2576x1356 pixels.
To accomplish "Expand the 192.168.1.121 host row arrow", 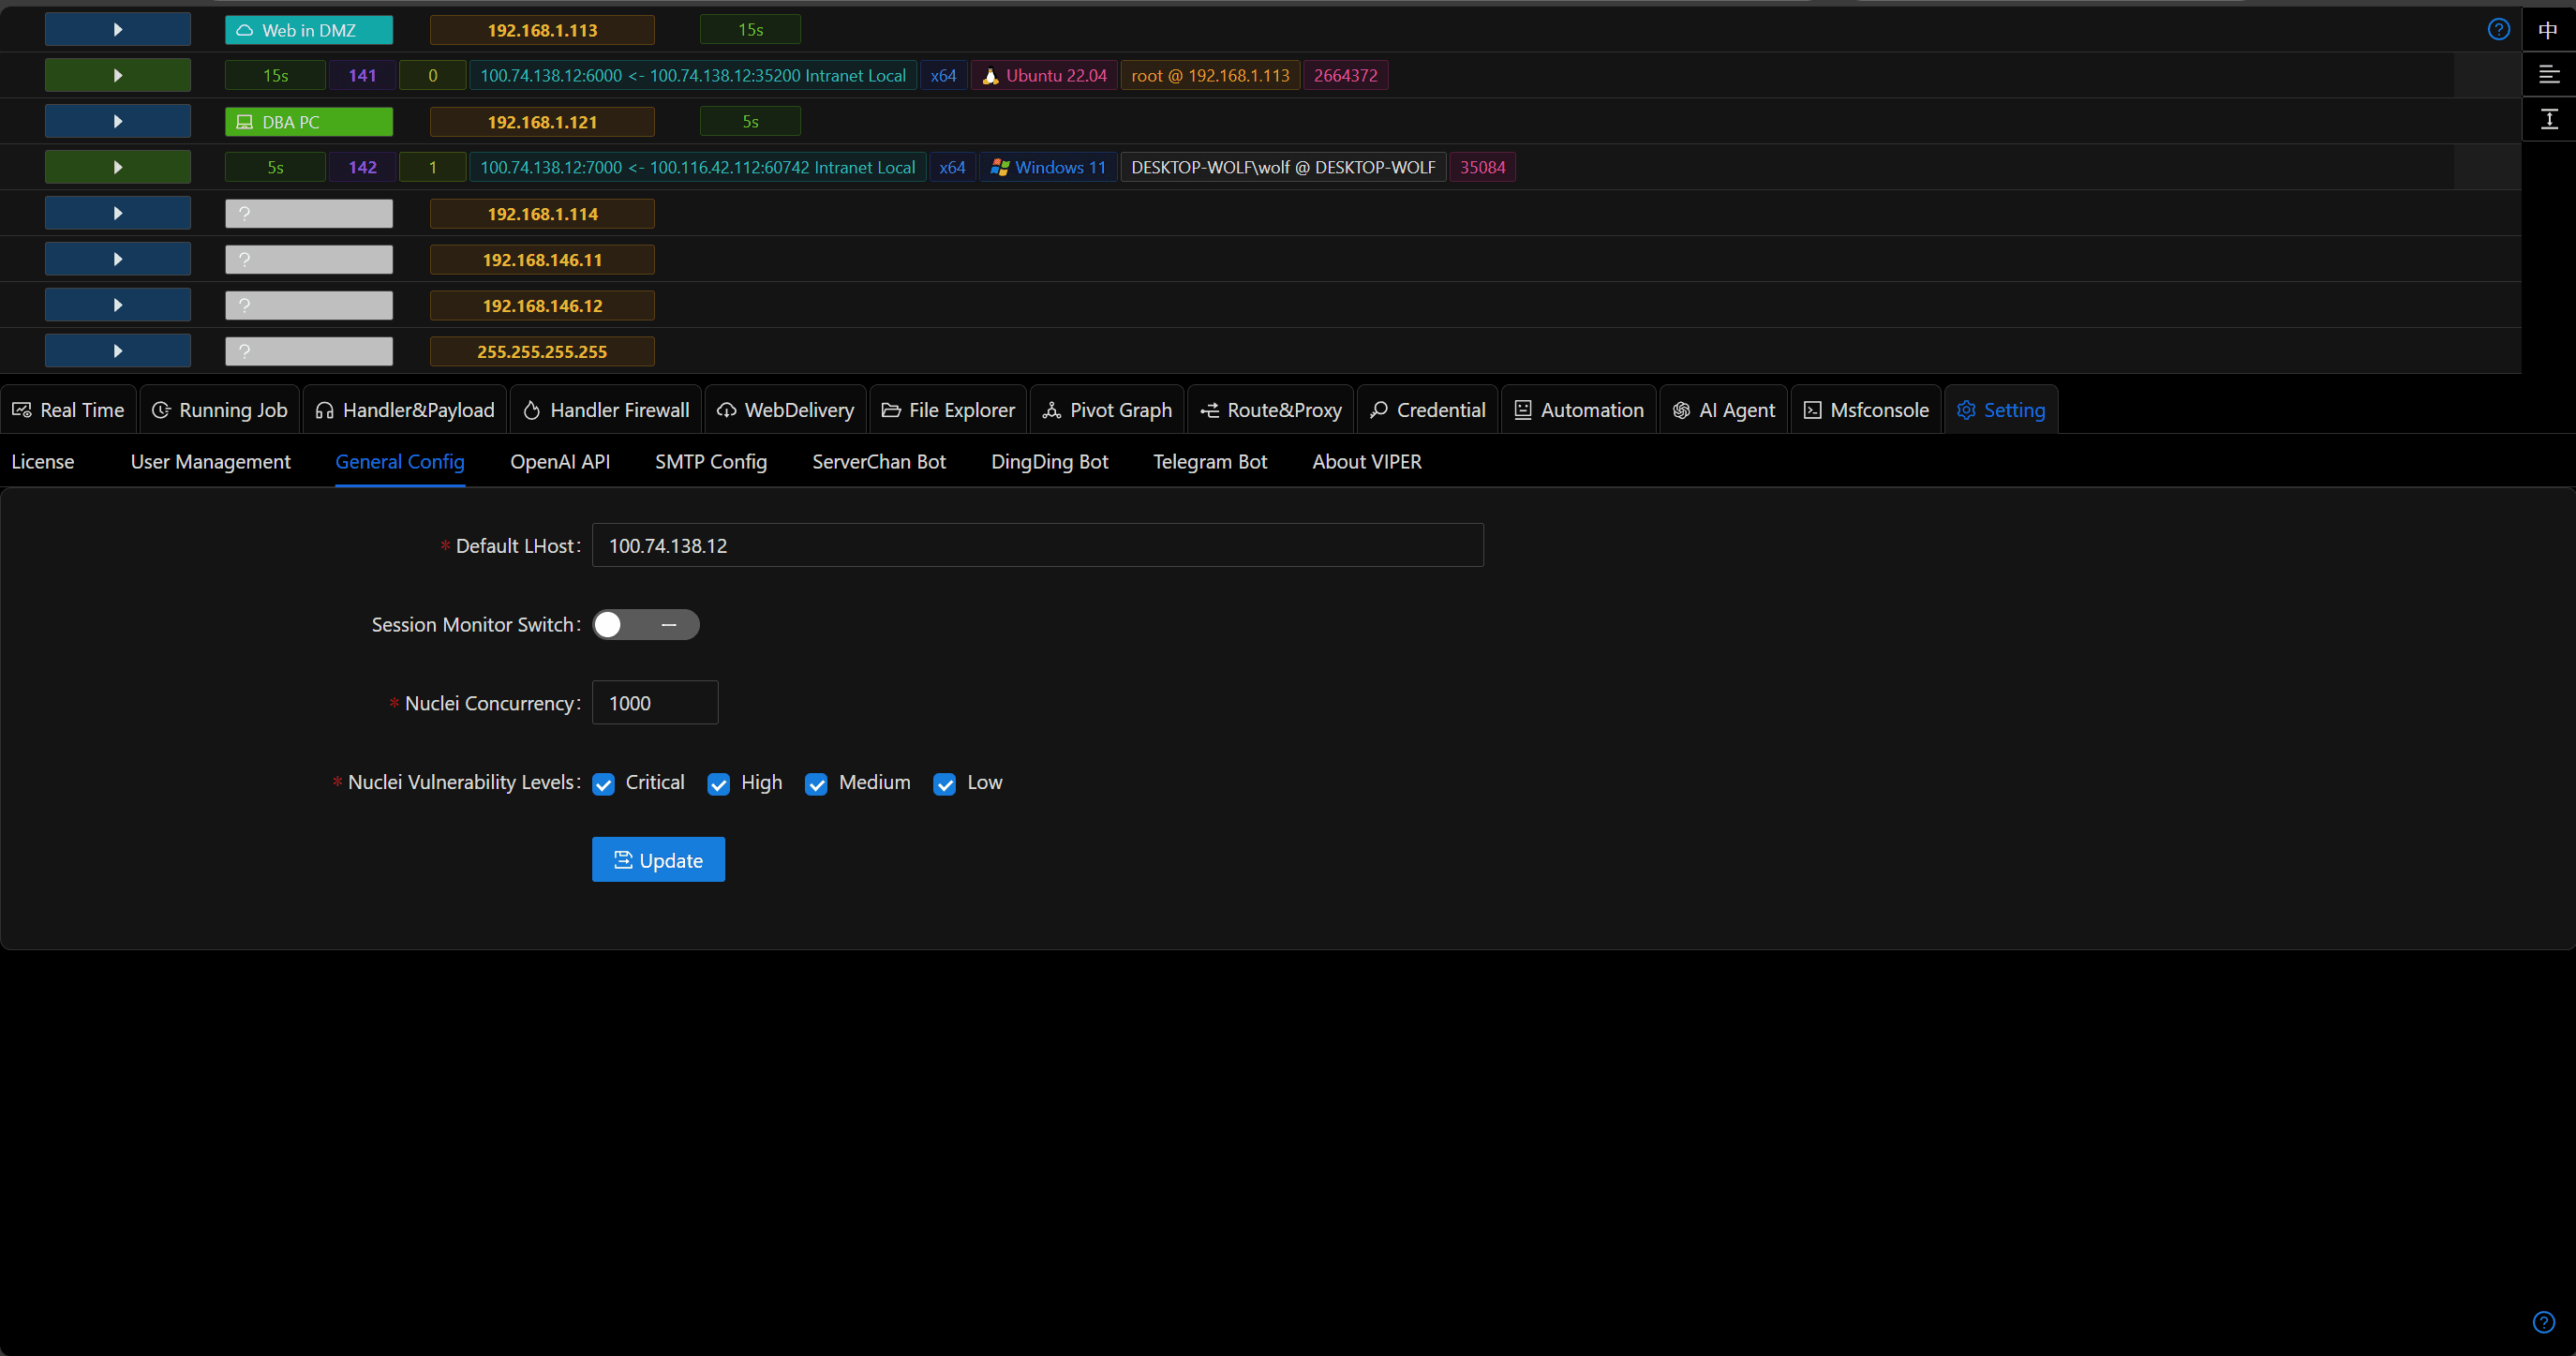I will [118, 121].
